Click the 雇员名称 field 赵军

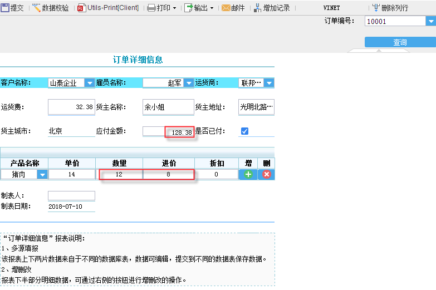coord(163,82)
